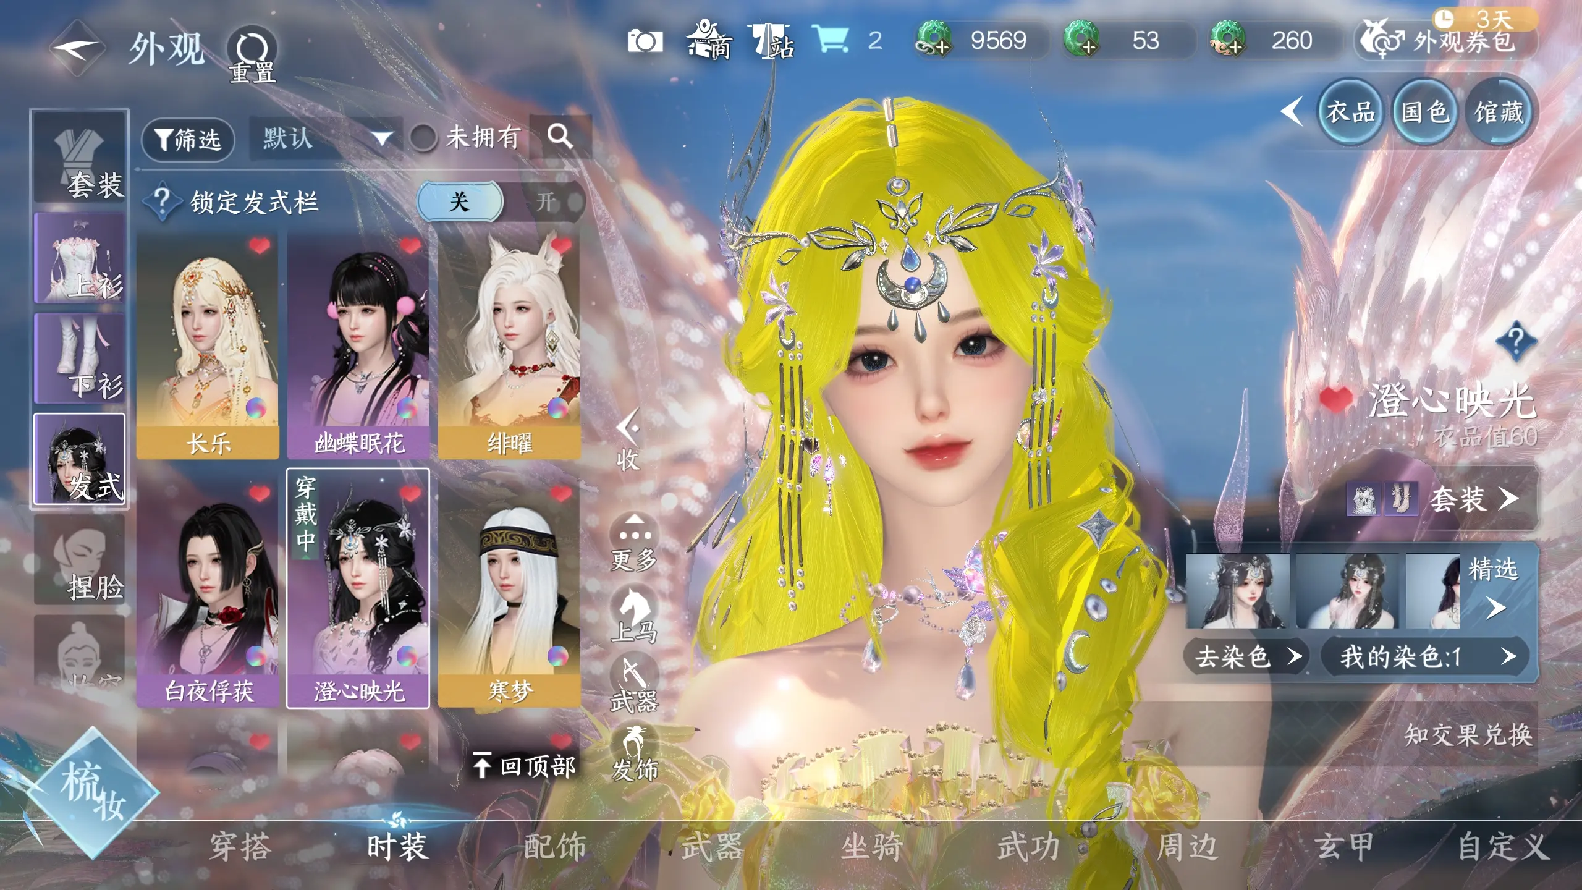Add currency next to 53
The image size is (1582, 890).
tap(1080, 40)
